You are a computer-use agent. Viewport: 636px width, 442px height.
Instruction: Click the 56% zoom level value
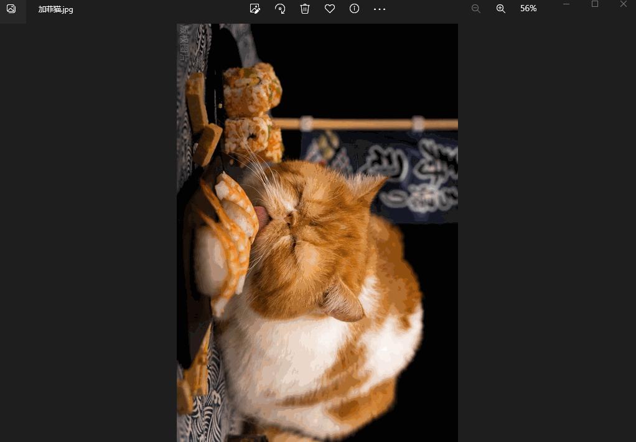pos(528,9)
